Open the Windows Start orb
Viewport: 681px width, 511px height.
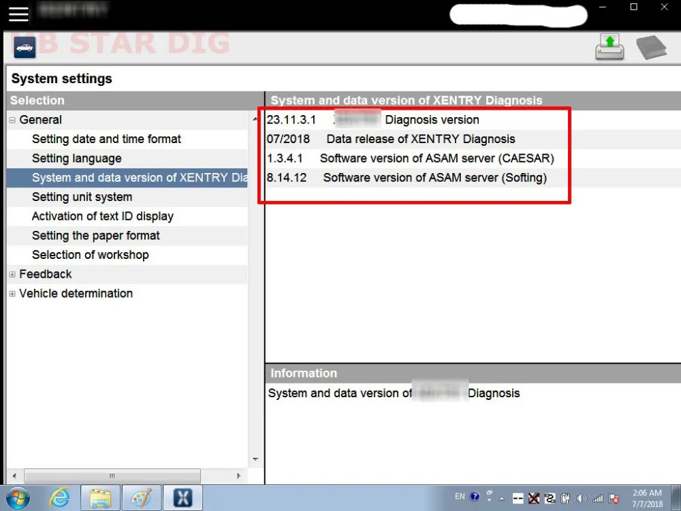tap(18, 498)
